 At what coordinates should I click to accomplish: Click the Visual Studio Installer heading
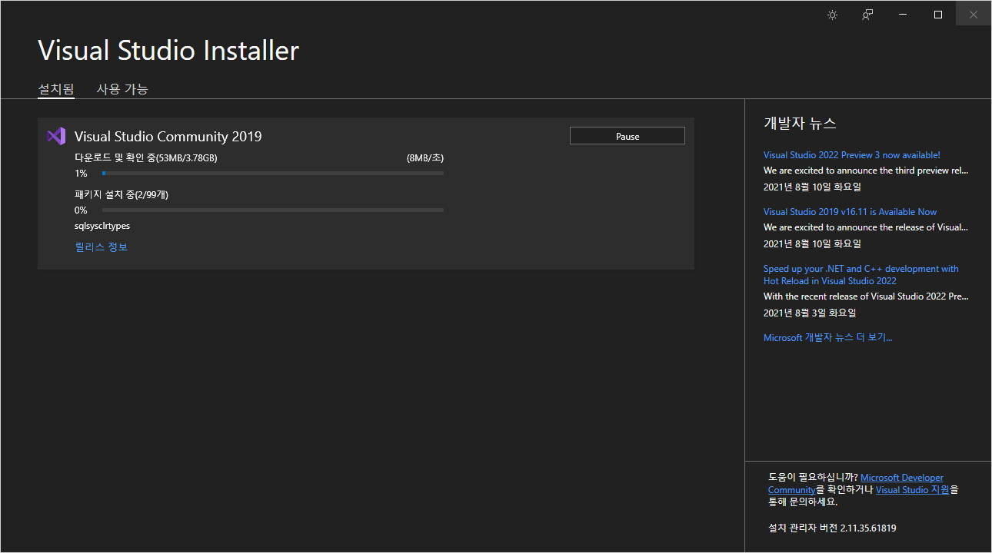(168, 51)
